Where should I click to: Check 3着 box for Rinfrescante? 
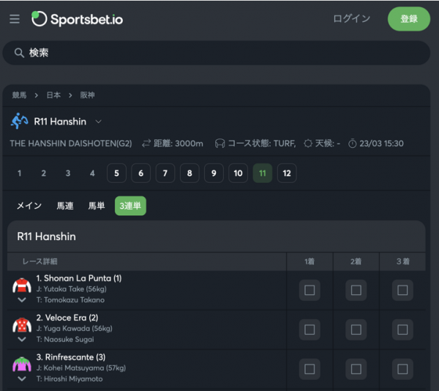402,369
